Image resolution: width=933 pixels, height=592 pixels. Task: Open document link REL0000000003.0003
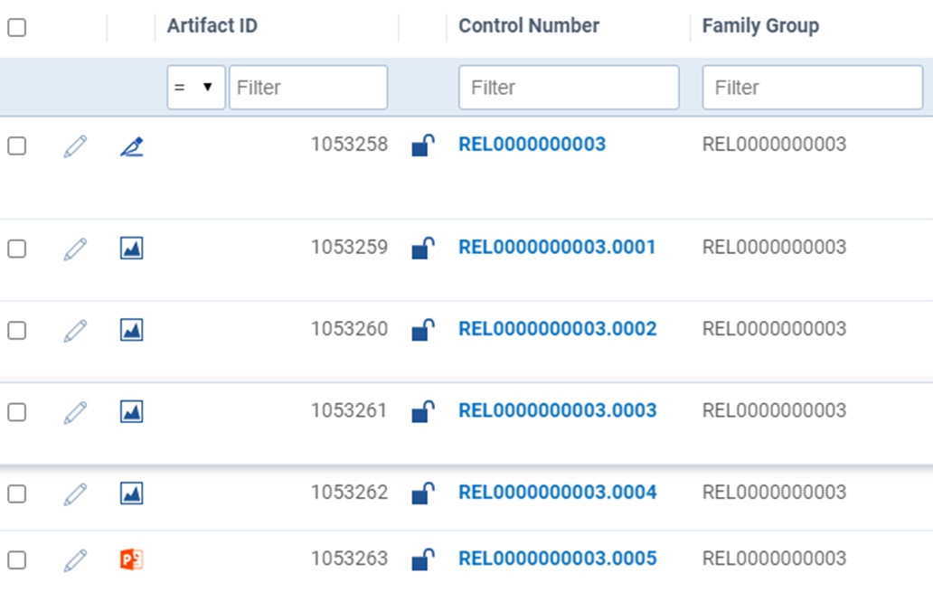click(x=558, y=410)
